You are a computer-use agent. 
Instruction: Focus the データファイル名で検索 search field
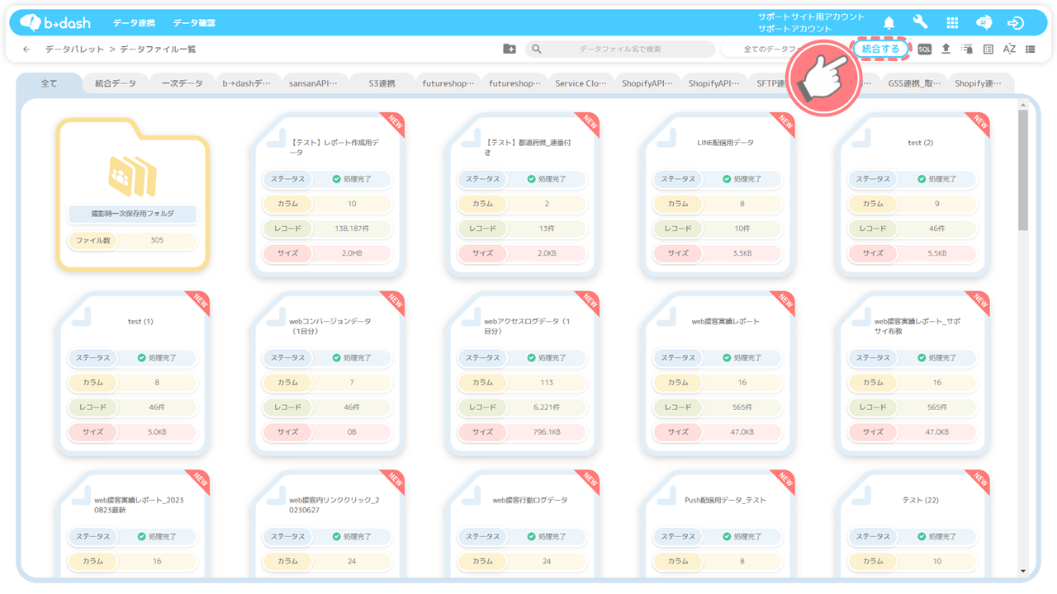(620, 49)
